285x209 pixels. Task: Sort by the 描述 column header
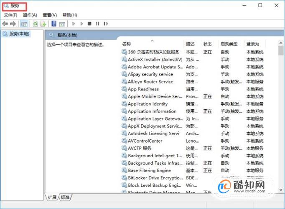[190, 44]
